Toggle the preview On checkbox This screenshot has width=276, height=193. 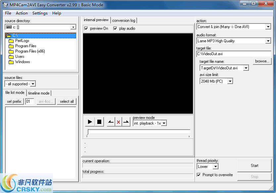pyautogui.click(x=86, y=28)
